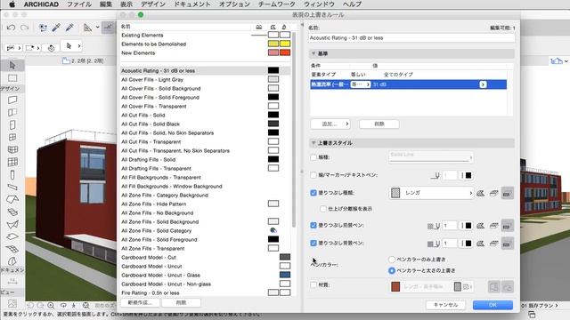Viewport: 570px width, 320px height.
Task: Open the Solid Line type dropdown
Action: [431, 157]
